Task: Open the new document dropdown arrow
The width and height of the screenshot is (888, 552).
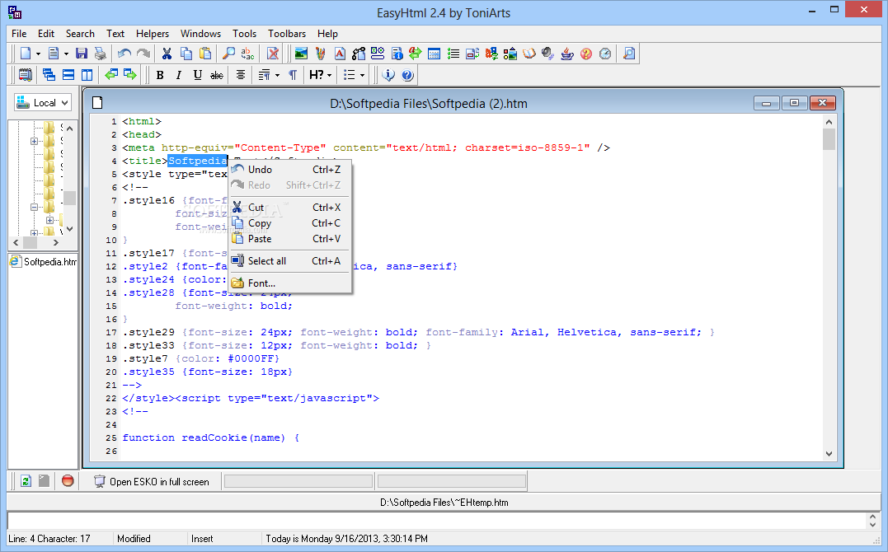Action: (39, 54)
